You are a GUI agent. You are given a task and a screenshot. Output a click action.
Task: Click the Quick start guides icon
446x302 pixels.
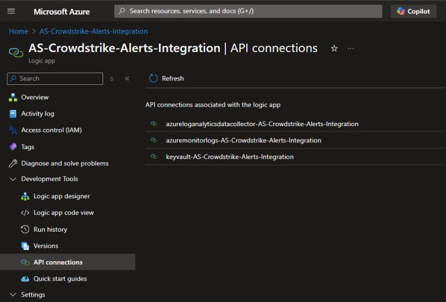pyautogui.click(x=25, y=279)
